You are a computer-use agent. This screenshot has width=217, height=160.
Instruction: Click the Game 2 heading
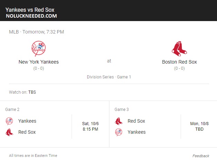point(12,110)
